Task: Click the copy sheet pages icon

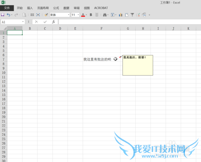Action: 127,15
